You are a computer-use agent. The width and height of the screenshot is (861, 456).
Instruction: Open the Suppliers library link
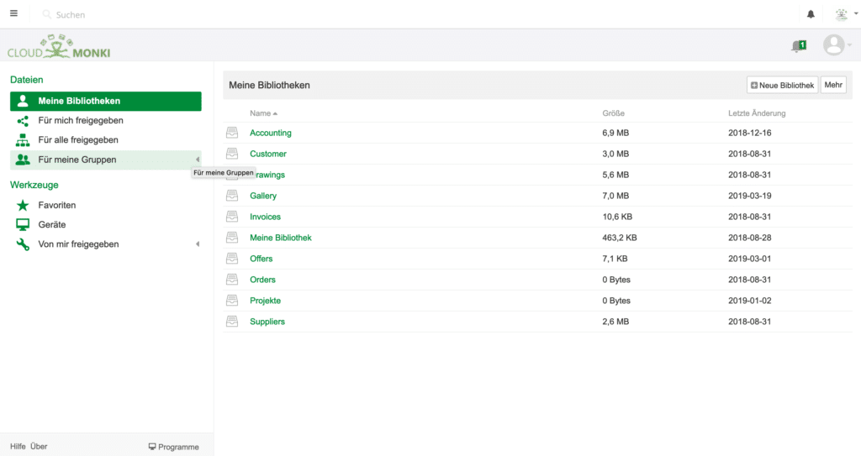[267, 322]
